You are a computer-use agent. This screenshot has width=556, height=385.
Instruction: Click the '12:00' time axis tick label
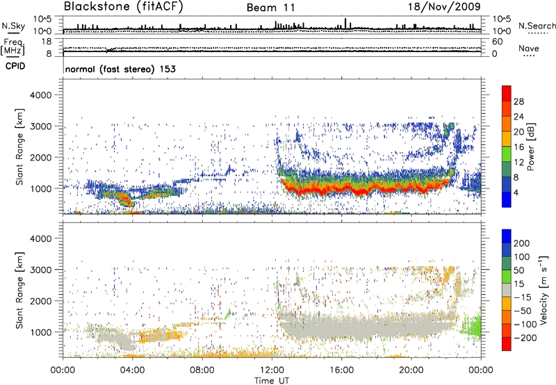[x=272, y=370]
